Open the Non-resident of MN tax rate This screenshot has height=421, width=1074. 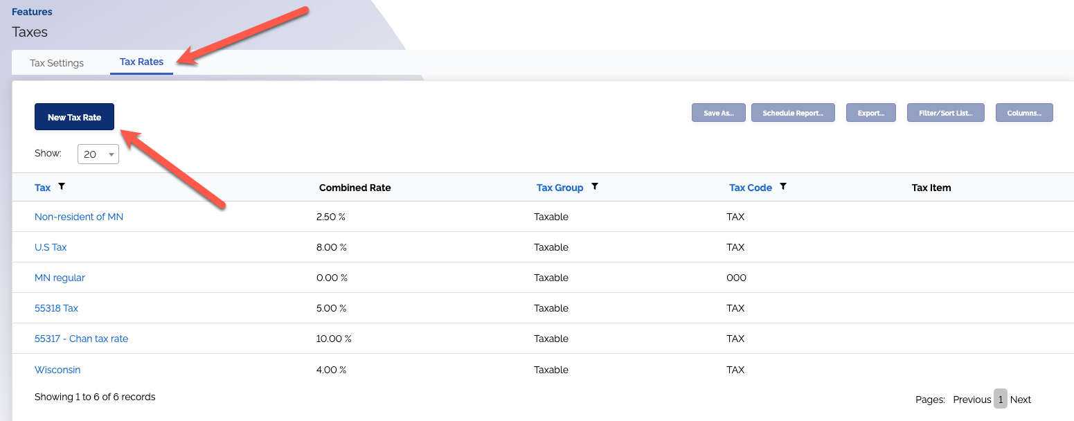79,217
